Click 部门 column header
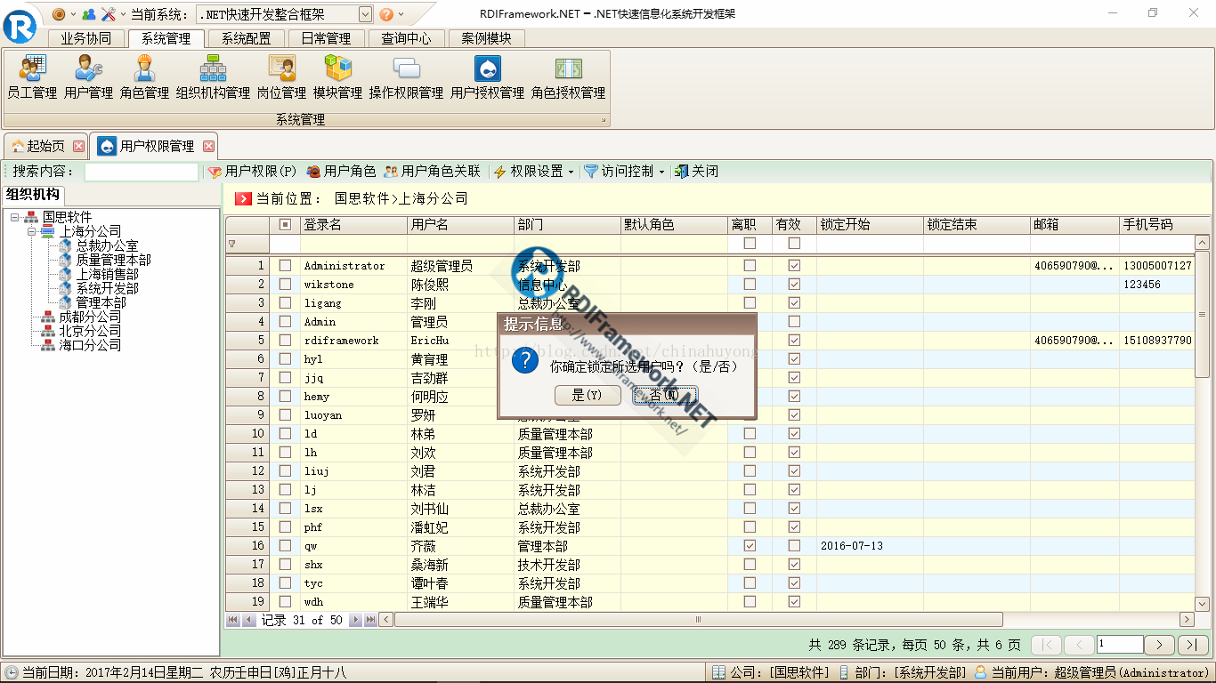Screen dimensions: 1216x683 coord(567,225)
